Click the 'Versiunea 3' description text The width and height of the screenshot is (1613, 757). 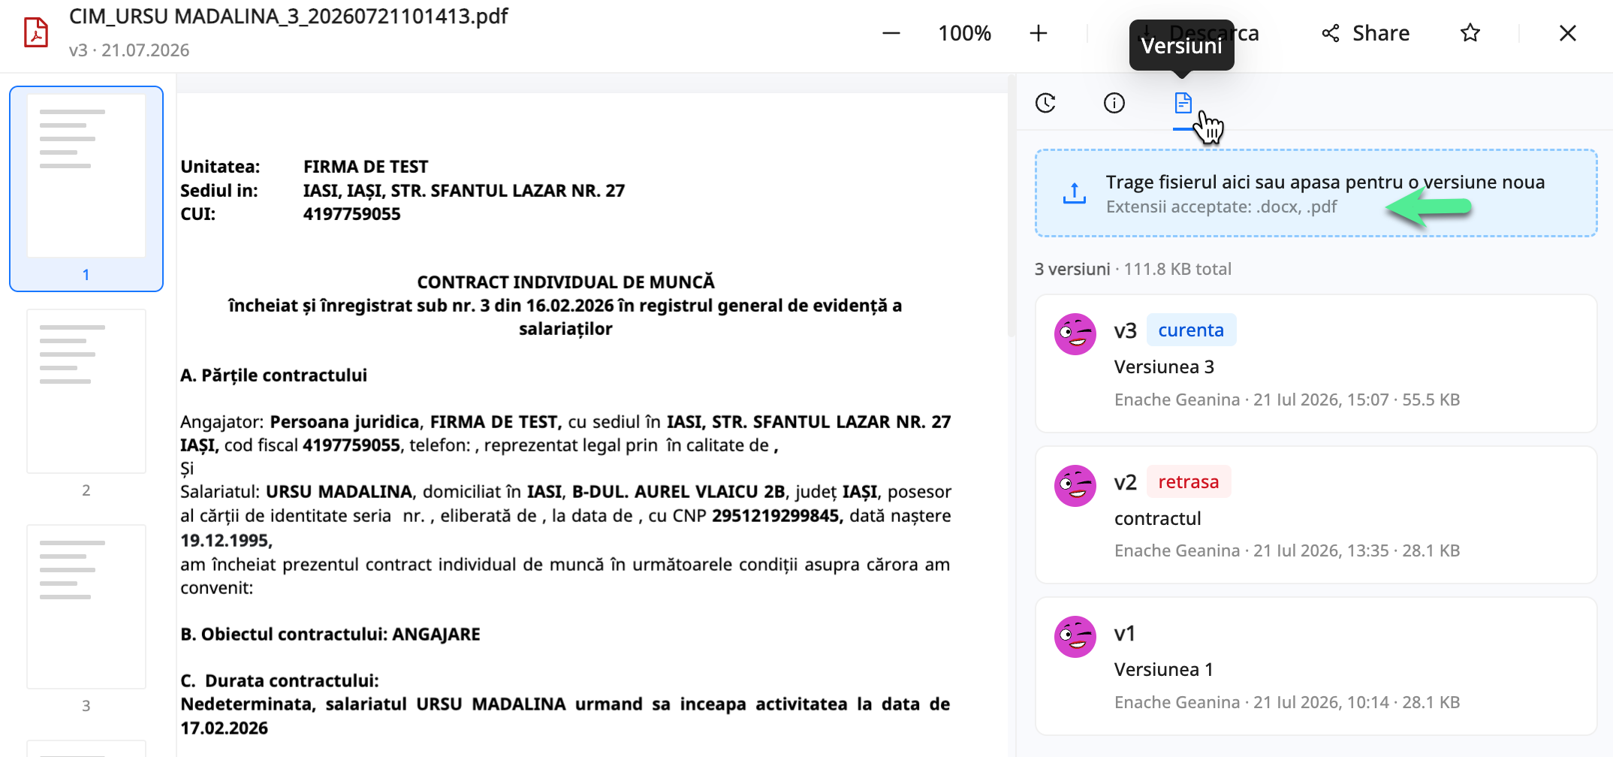[x=1164, y=367]
